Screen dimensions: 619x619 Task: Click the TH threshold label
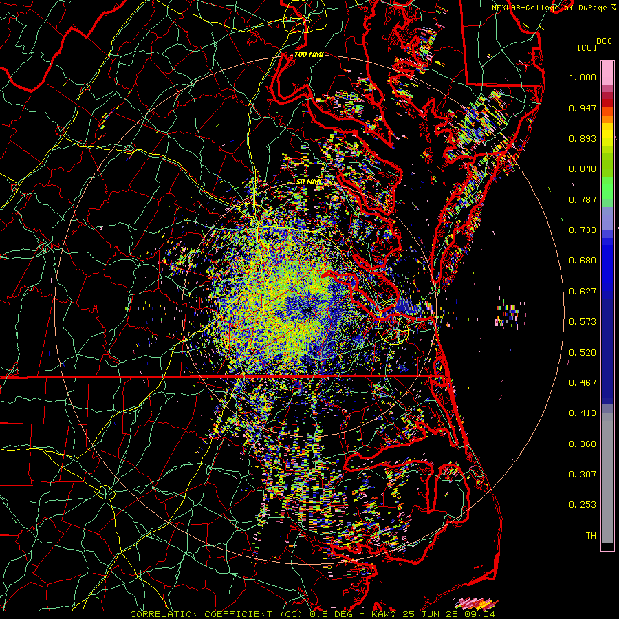coord(591,536)
